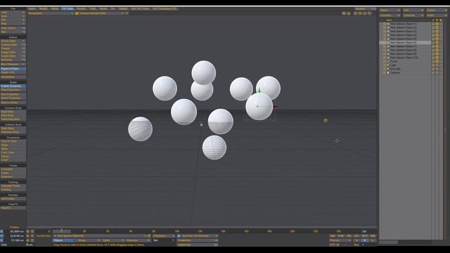This screenshot has height=253, width=450.
Task: Switch to Objects selection mode
Action: pos(65,240)
